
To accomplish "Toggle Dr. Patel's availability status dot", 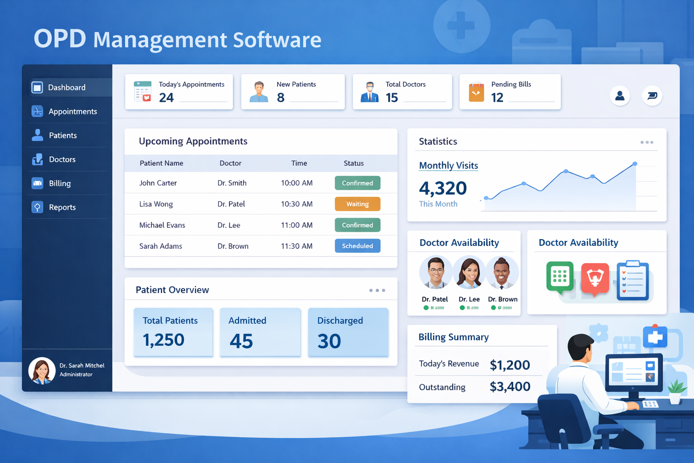I will point(425,308).
